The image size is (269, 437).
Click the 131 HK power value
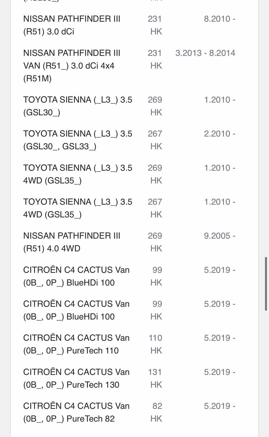[x=156, y=378]
